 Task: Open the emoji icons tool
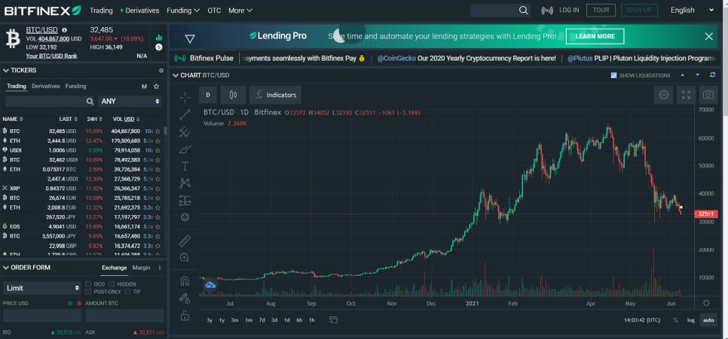(x=185, y=216)
